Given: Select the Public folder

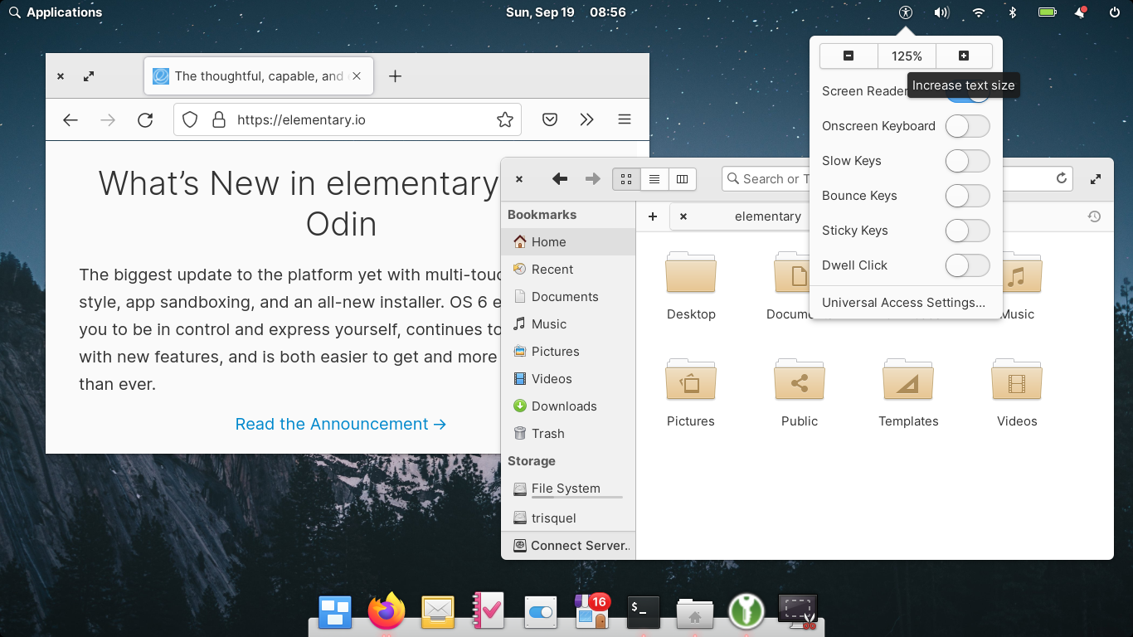Looking at the screenshot, I should pos(800,393).
